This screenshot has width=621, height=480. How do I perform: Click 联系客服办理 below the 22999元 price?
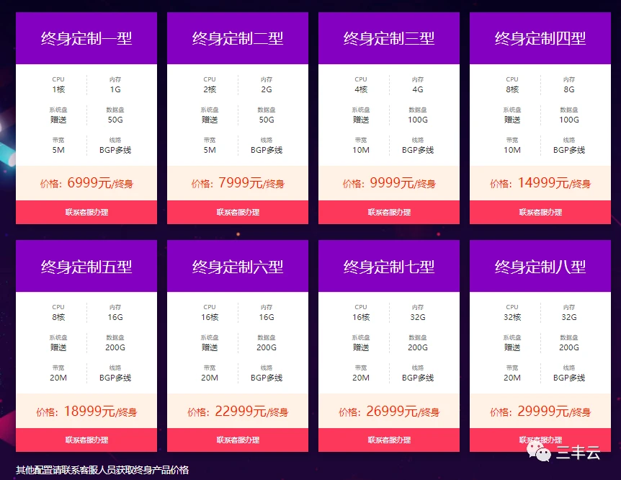[x=238, y=440]
